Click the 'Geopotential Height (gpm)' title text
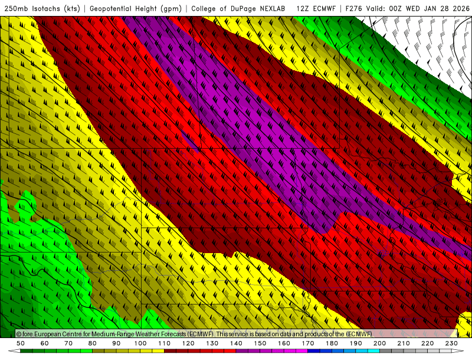The height and width of the screenshot is (354, 472). click(x=136, y=9)
